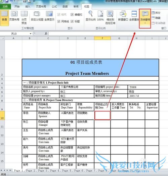
Task: Open the Page 7 sheet tab
Action: coord(91,171)
